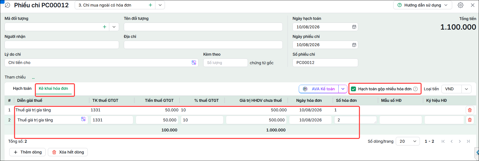The height and width of the screenshot is (161, 479).
Task: Click the Kèm theo Số lượng field
Action: [225, 63]
